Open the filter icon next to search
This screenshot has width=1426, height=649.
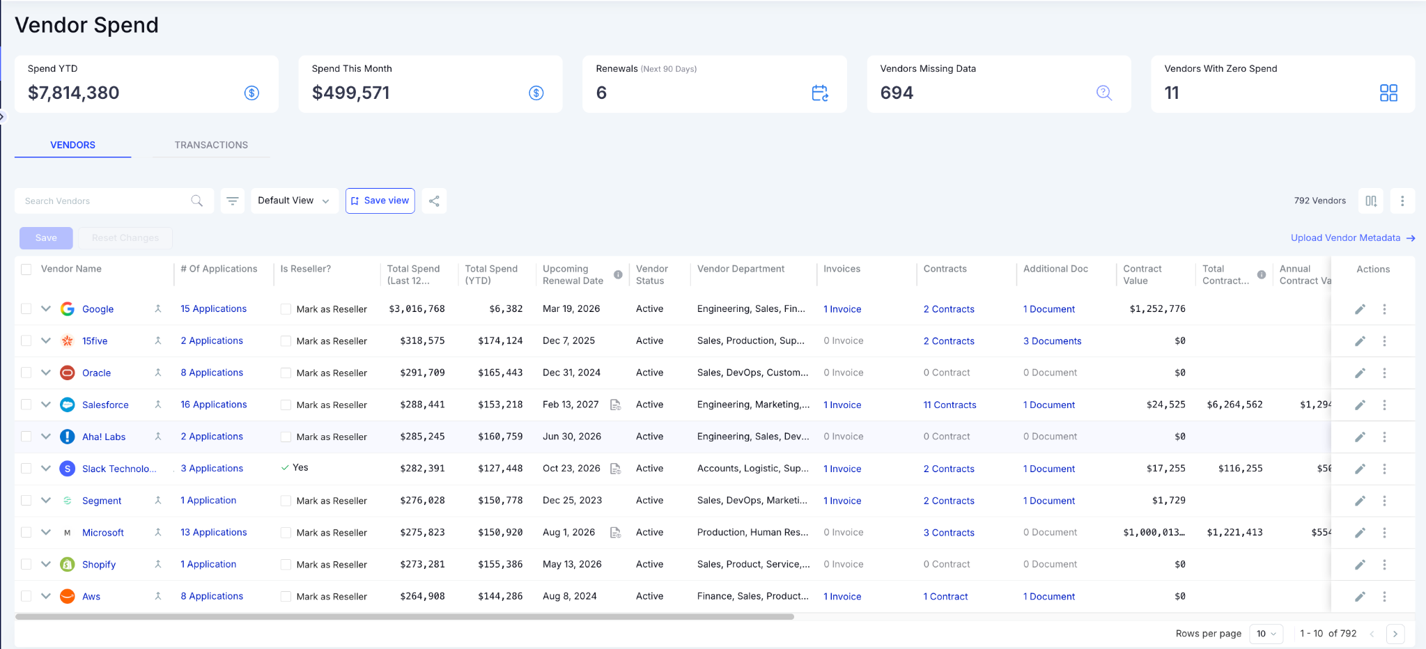point(233,201)
